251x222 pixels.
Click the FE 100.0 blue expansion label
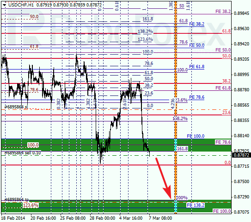click(x=196, y=136)
